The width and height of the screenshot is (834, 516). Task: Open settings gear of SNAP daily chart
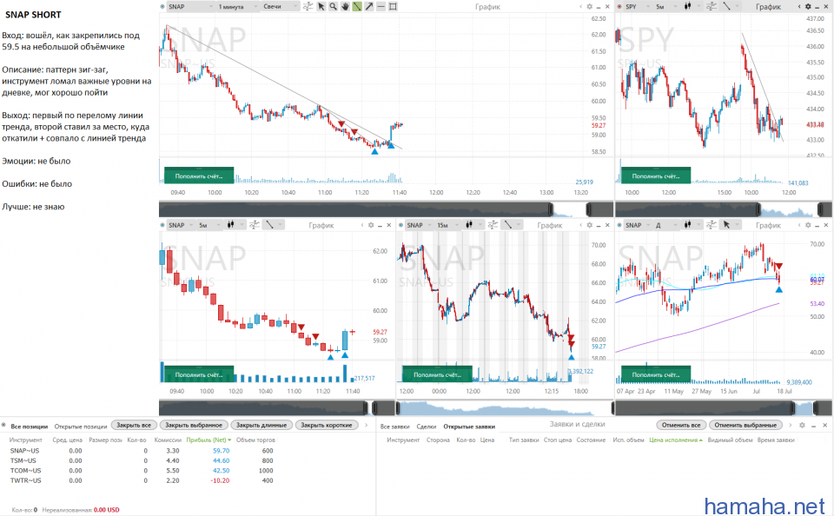tap(808, 225)
